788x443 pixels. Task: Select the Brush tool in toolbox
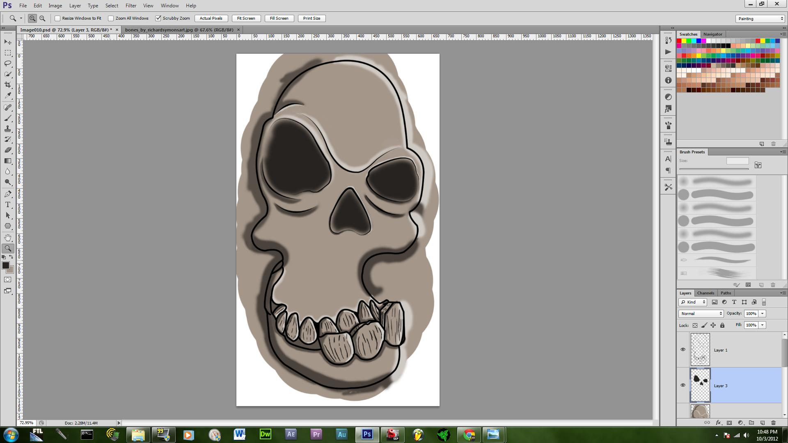pyautogui.click(x=8, y=118)
